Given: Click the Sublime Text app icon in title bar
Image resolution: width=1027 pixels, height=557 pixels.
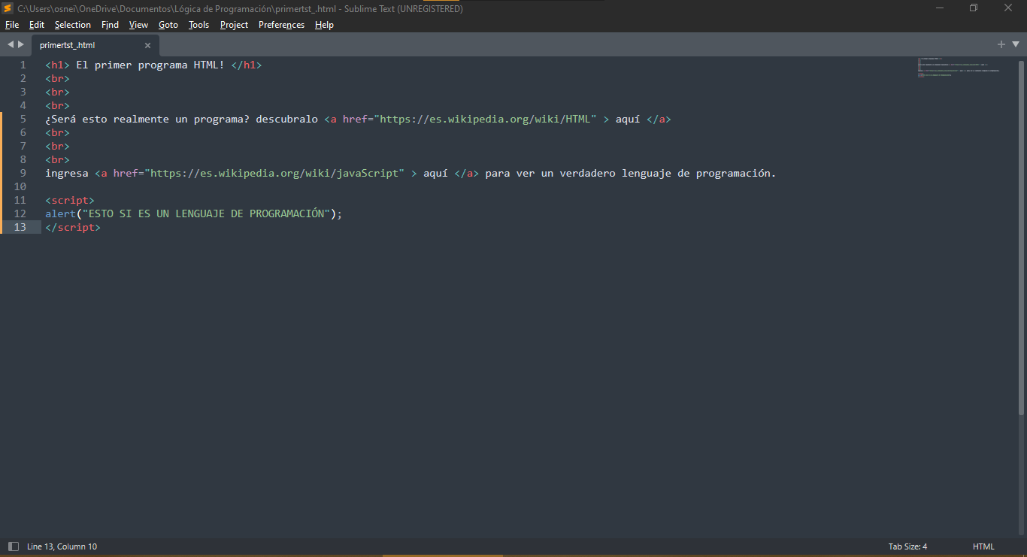Looking at the screenshot, I should [8, 8].
